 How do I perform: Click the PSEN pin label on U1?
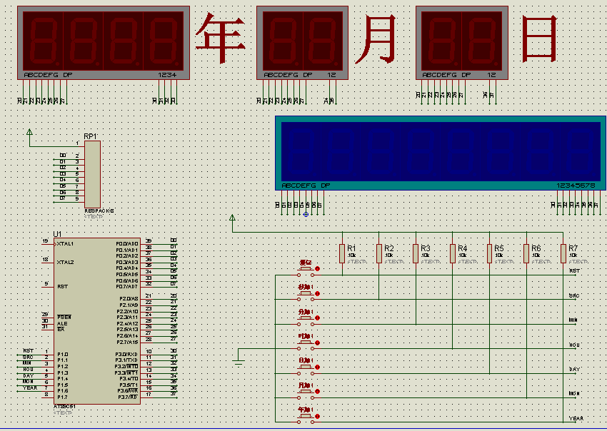click(64, 317)
